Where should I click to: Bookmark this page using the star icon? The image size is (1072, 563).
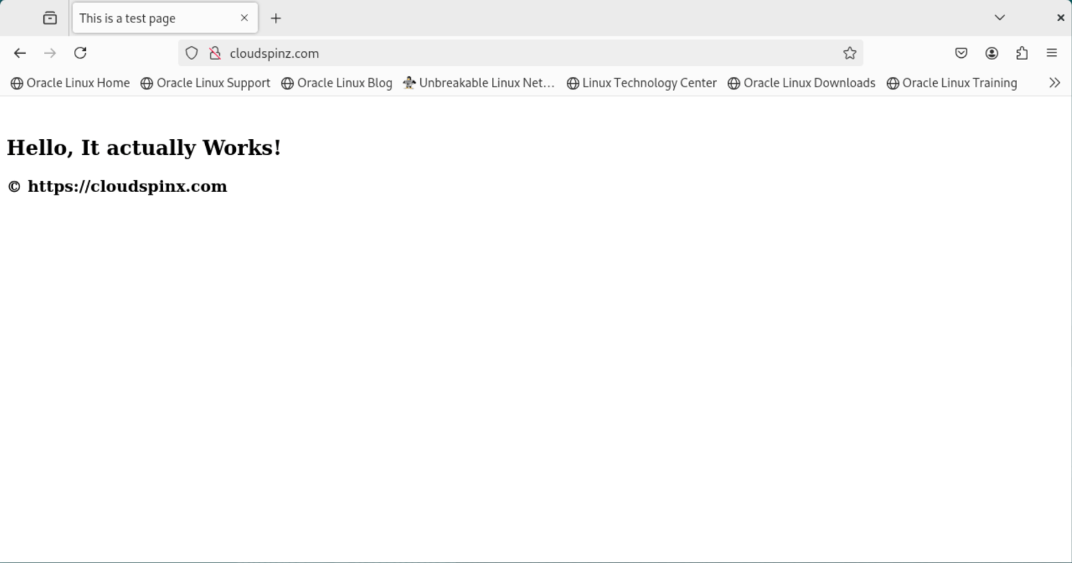tap(849, 53)
